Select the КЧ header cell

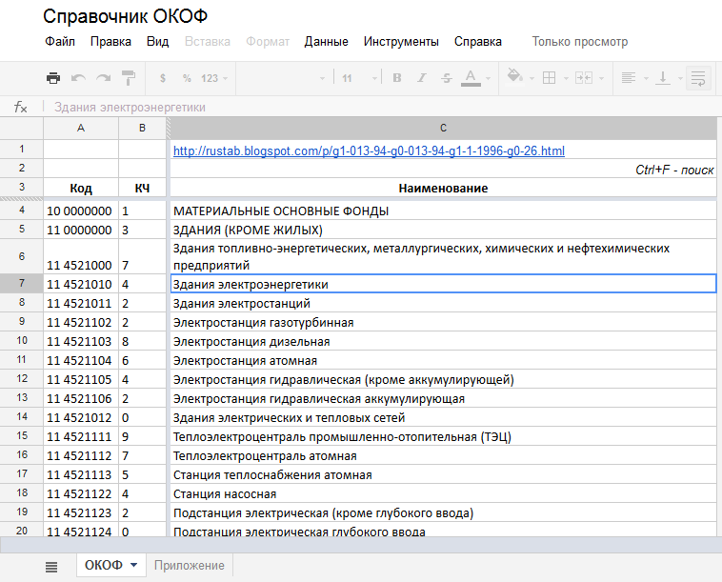[x=142, y=188]
